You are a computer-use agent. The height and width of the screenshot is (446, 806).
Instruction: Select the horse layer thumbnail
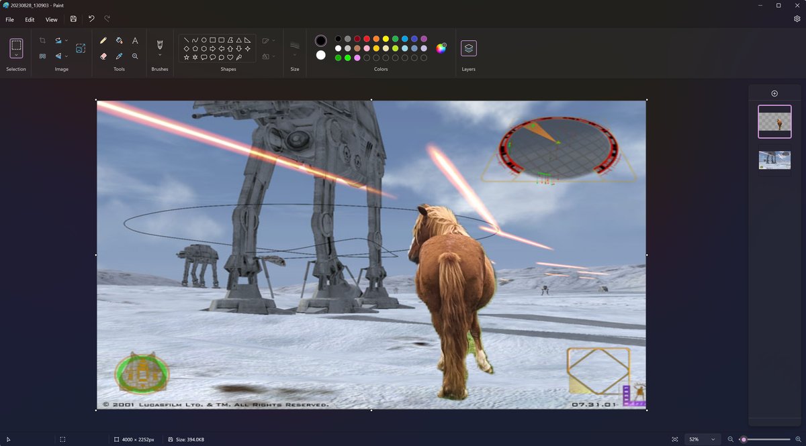click(774, 122)
